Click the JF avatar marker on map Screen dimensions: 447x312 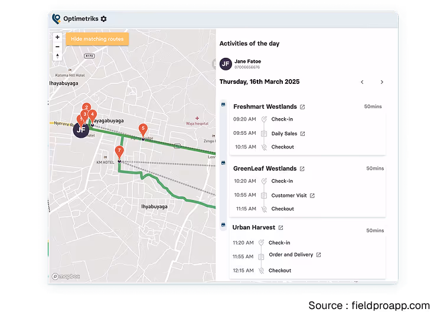(81, 130)
